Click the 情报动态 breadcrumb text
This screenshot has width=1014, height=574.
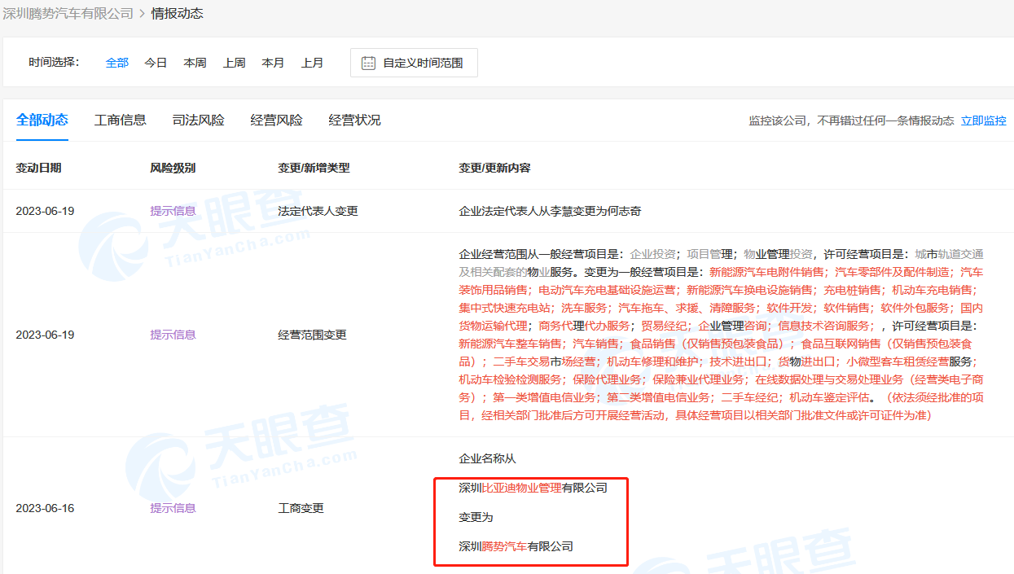click(x=177, y=13)
